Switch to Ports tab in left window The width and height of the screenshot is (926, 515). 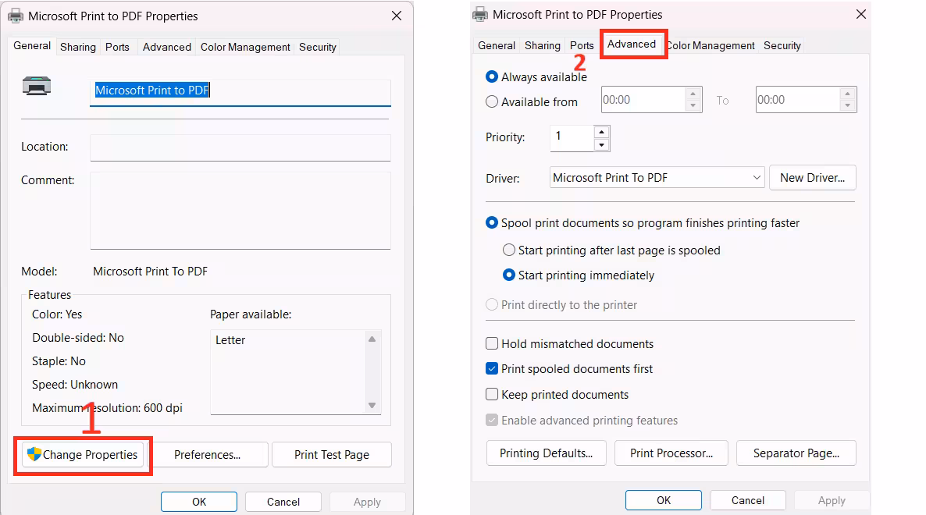118,47
